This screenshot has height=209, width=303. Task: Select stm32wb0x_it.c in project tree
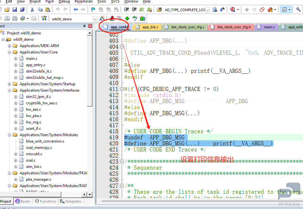[x=39, y=71]
